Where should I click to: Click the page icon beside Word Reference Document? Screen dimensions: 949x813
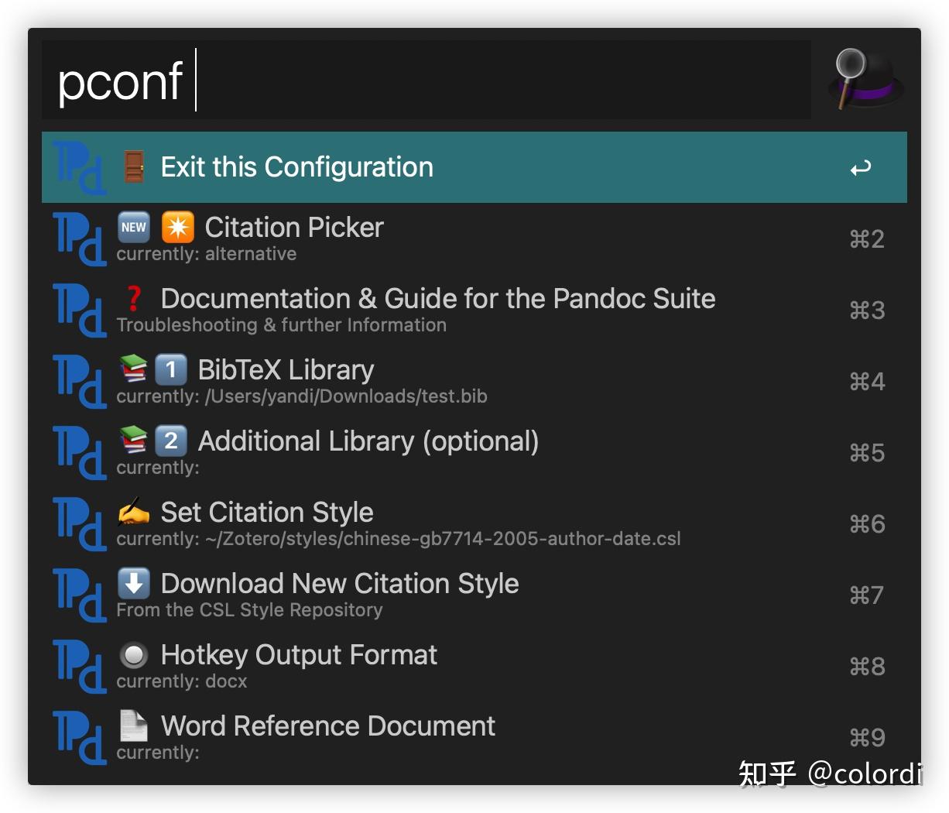tap(134, 726)
